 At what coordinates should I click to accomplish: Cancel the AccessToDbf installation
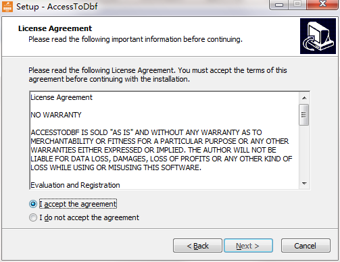306,246
